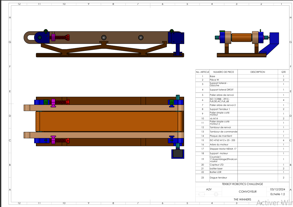Image resolution: width=293 pixels, height=207 pixels.
Task: Select the "Dague tendeur" entry in table
Action: [x=218, y=178]
